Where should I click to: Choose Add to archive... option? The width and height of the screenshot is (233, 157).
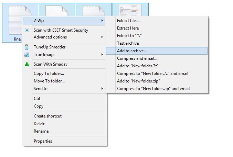coord(132,51)
